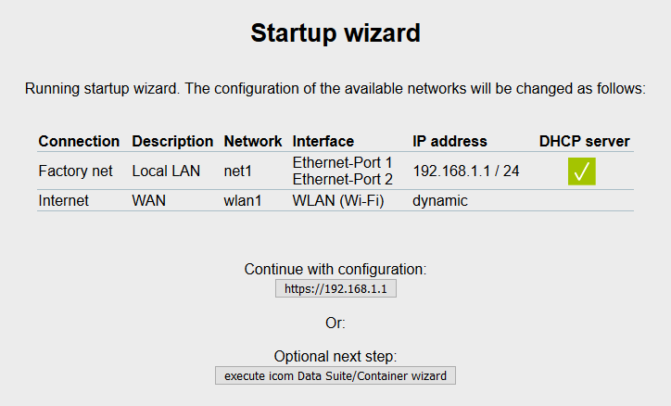The width and height of the screenshot is (671, 406).
Task: Click the DHCP server column header
Action: [x=584, y=141]
